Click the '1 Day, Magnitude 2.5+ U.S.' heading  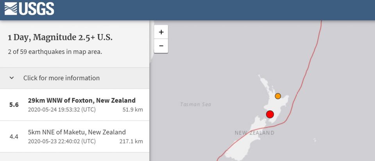click(60, 38)
